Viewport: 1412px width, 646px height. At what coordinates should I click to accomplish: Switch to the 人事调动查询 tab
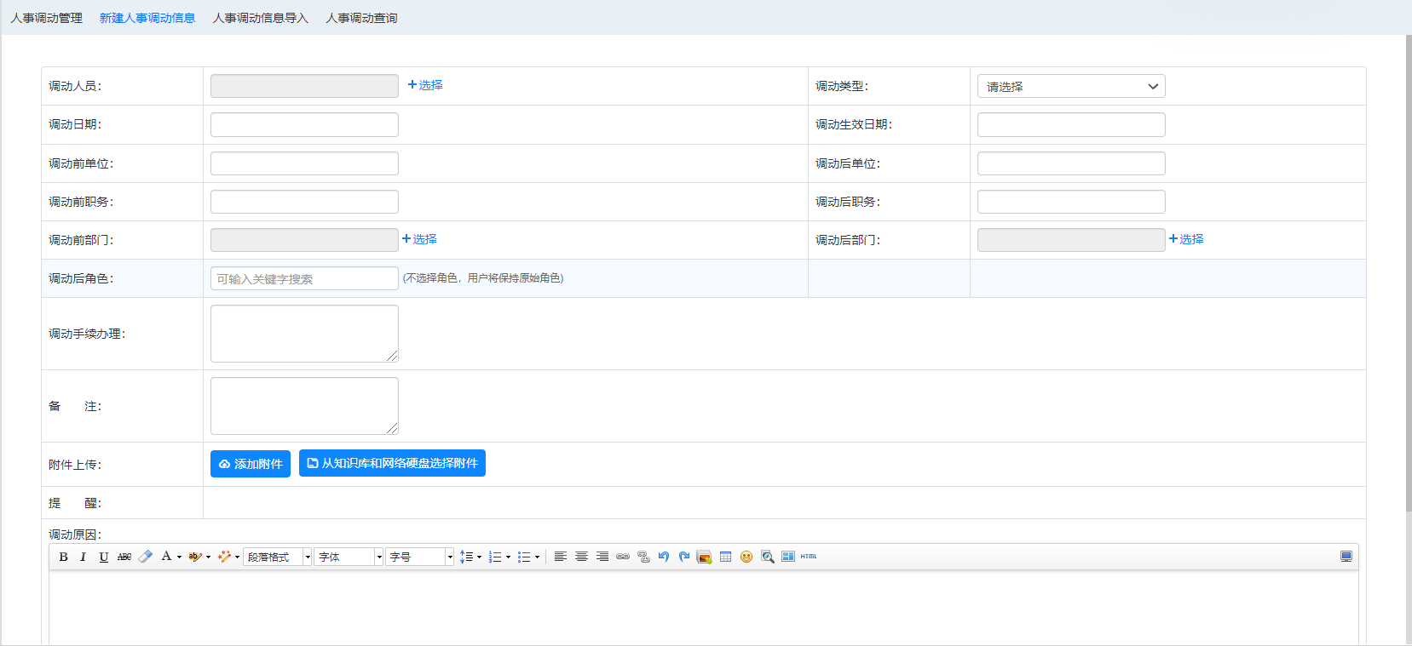pos(361,18)
